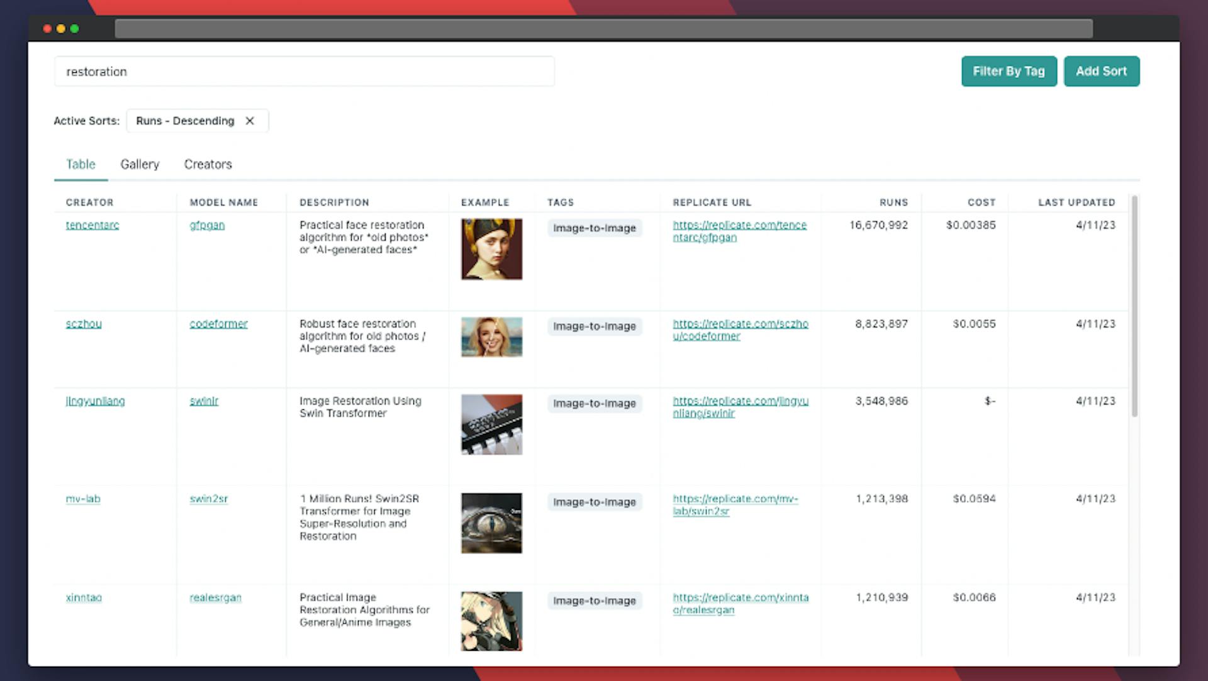Image resolution: width=1208 pixels, height=681 pixels.
Task: Click the Table tab to view table
Action: [x=81, y=163]
